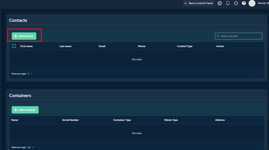Click the globe language icon
The image size is (269, 150).
tap(220, 3)
